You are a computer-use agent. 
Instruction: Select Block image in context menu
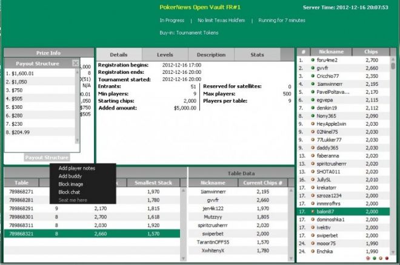click(71, 184)
